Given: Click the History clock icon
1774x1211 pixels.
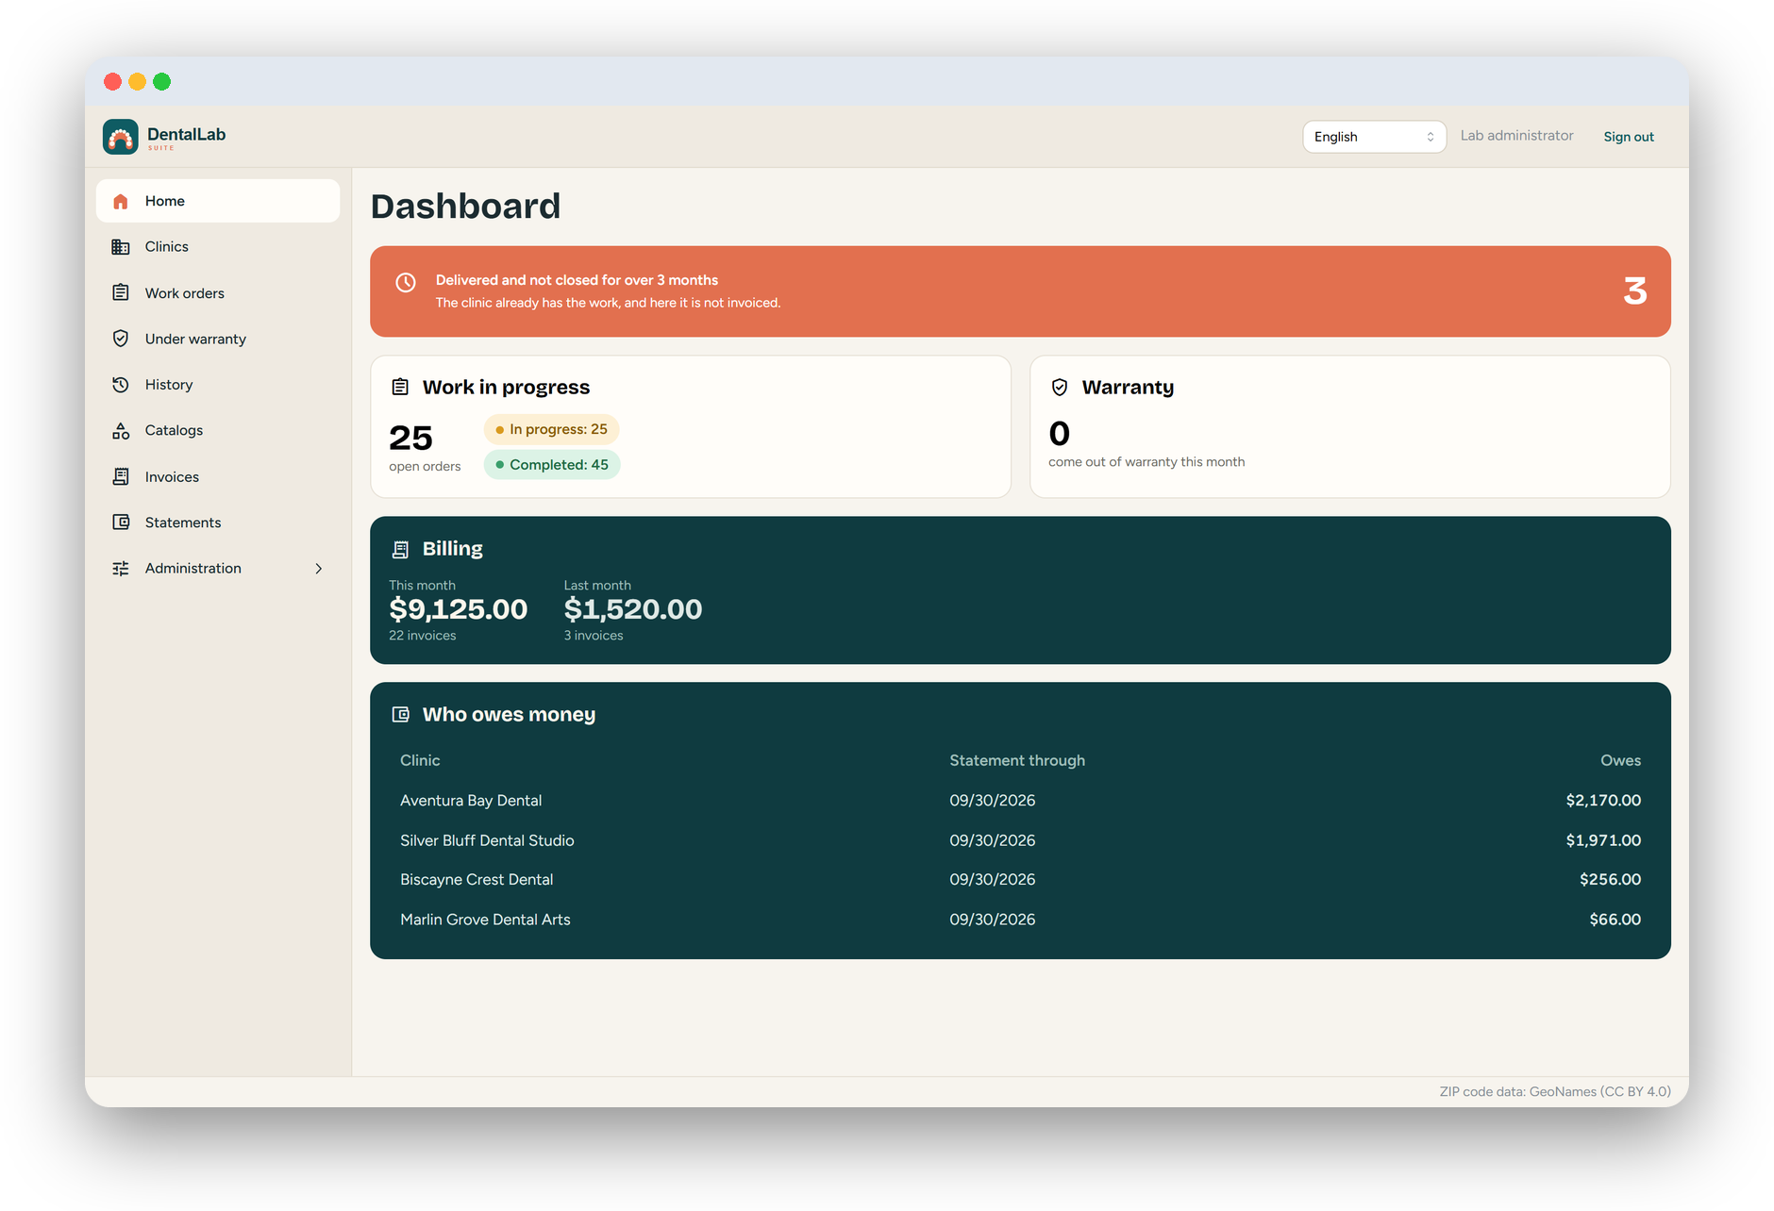Looking at the screenshot, I should point(121,385).
